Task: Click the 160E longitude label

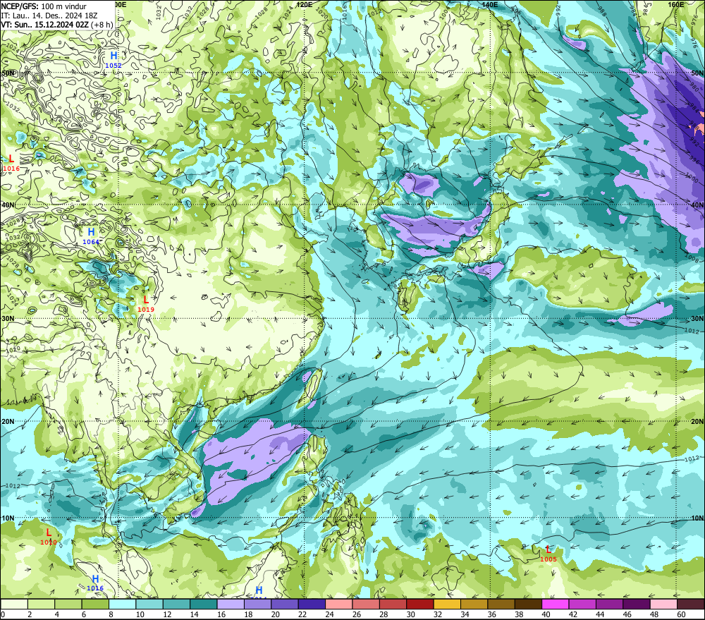Action: point(676,4)
